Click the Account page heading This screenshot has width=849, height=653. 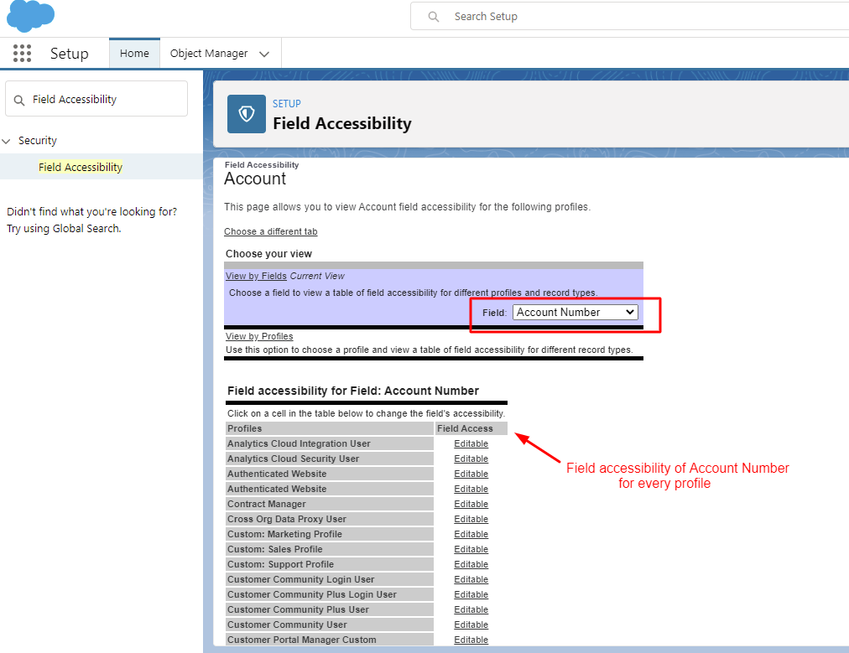[x=255, y=179]
